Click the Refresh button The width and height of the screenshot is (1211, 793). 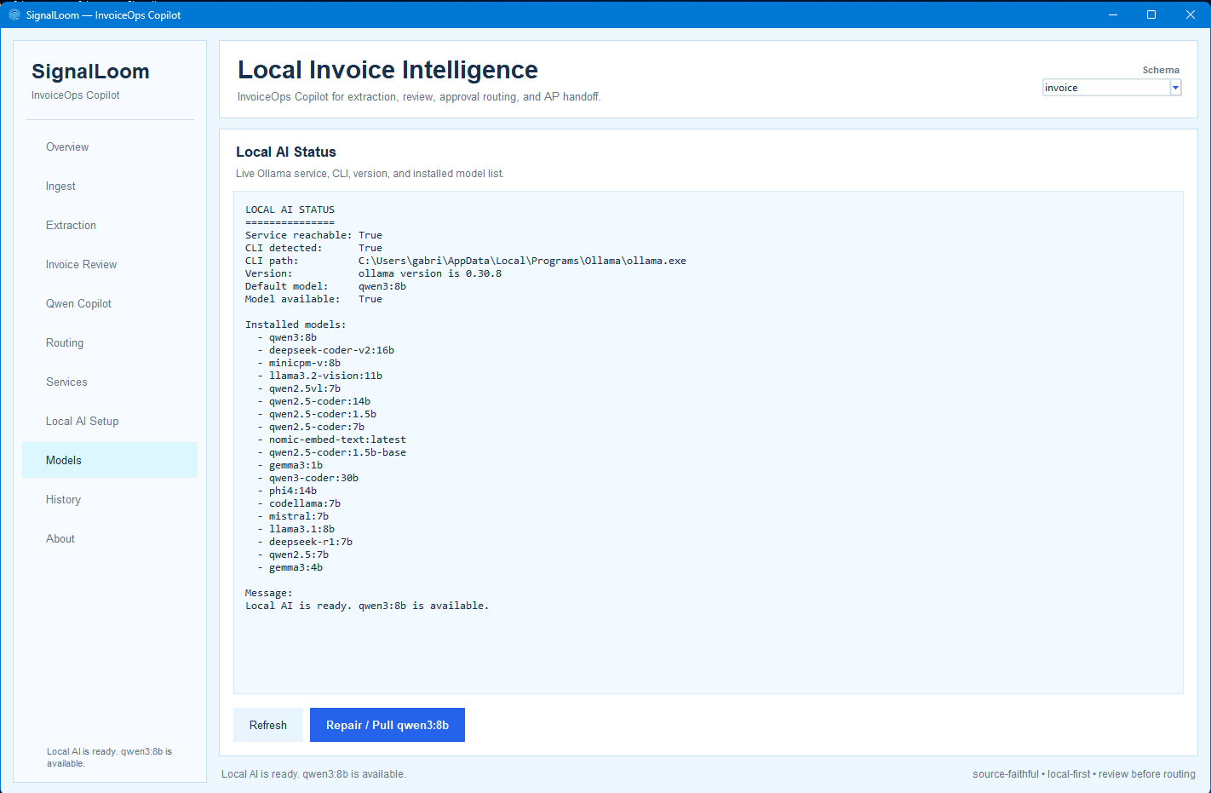268,725
